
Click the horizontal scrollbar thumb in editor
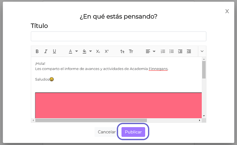tap(91, 120)
